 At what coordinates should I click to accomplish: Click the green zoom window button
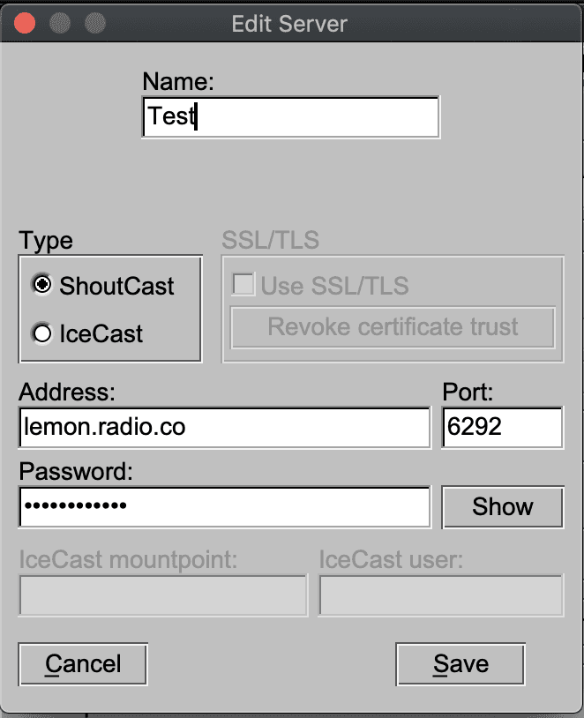coord(94,23)
